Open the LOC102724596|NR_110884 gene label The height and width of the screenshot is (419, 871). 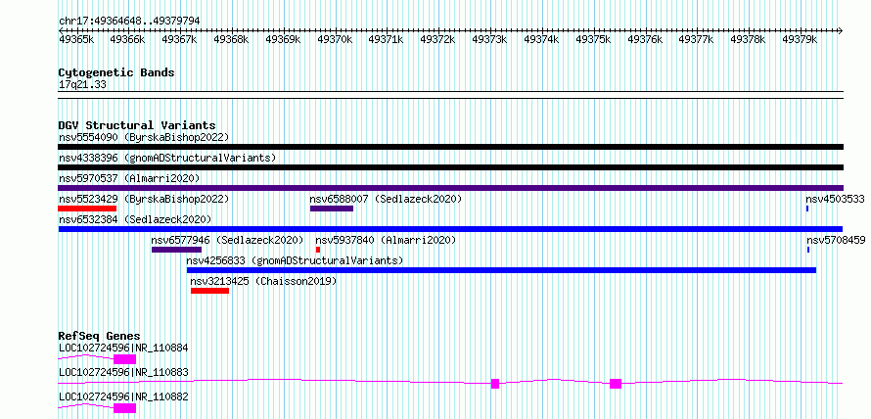123,348
